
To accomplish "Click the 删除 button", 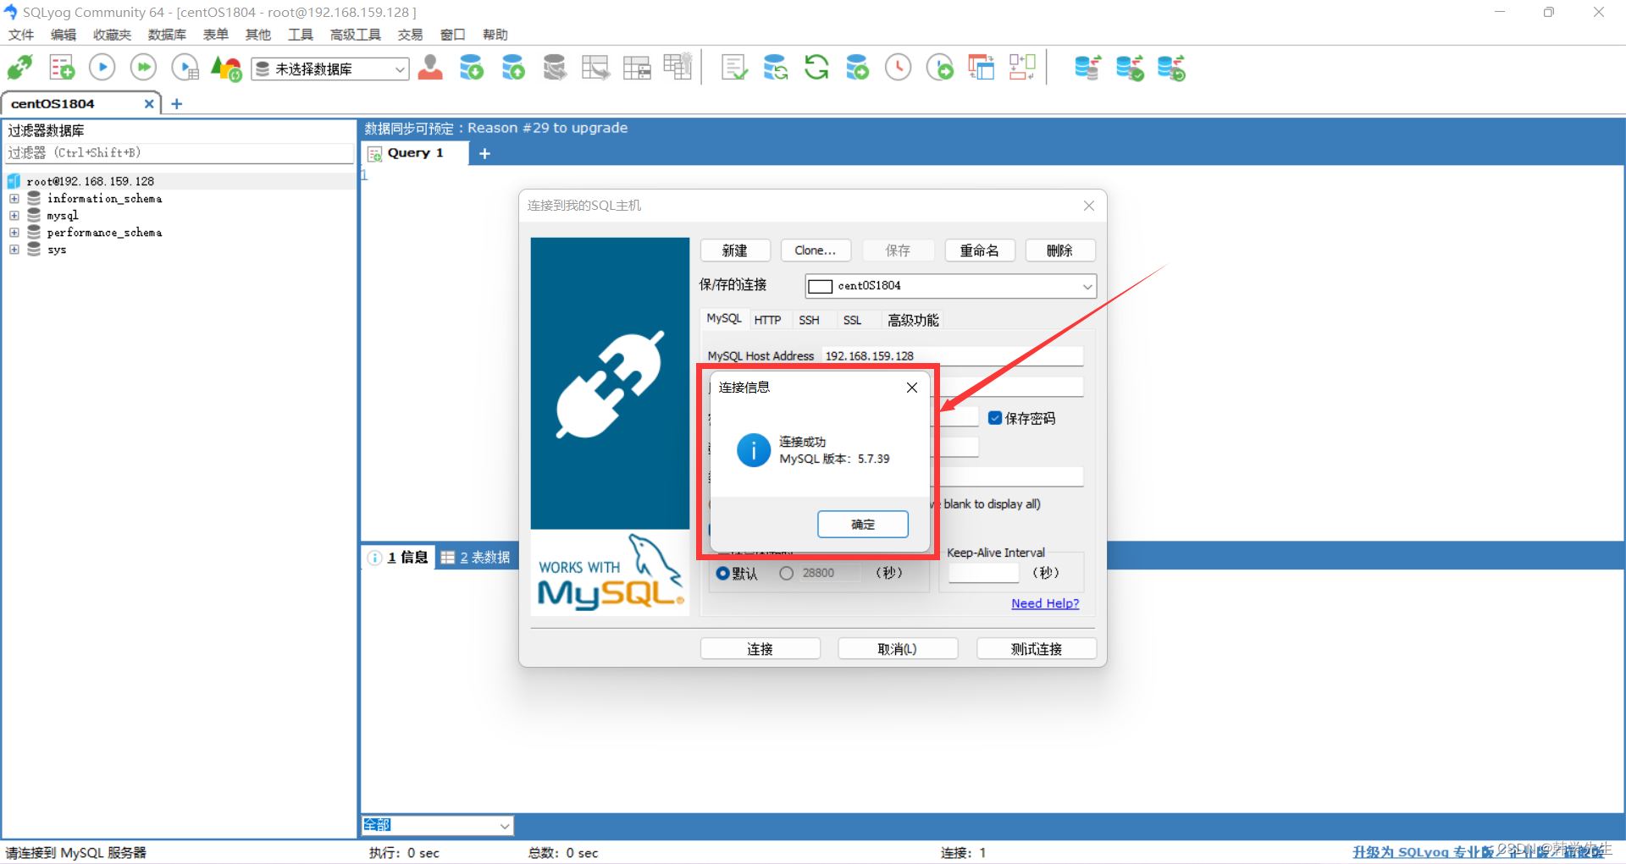I will (x=1060, y=250).
